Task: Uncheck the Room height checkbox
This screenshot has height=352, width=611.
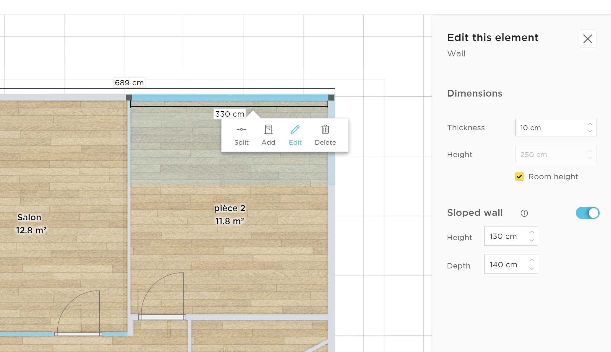Action: click(x=519, y=177)
